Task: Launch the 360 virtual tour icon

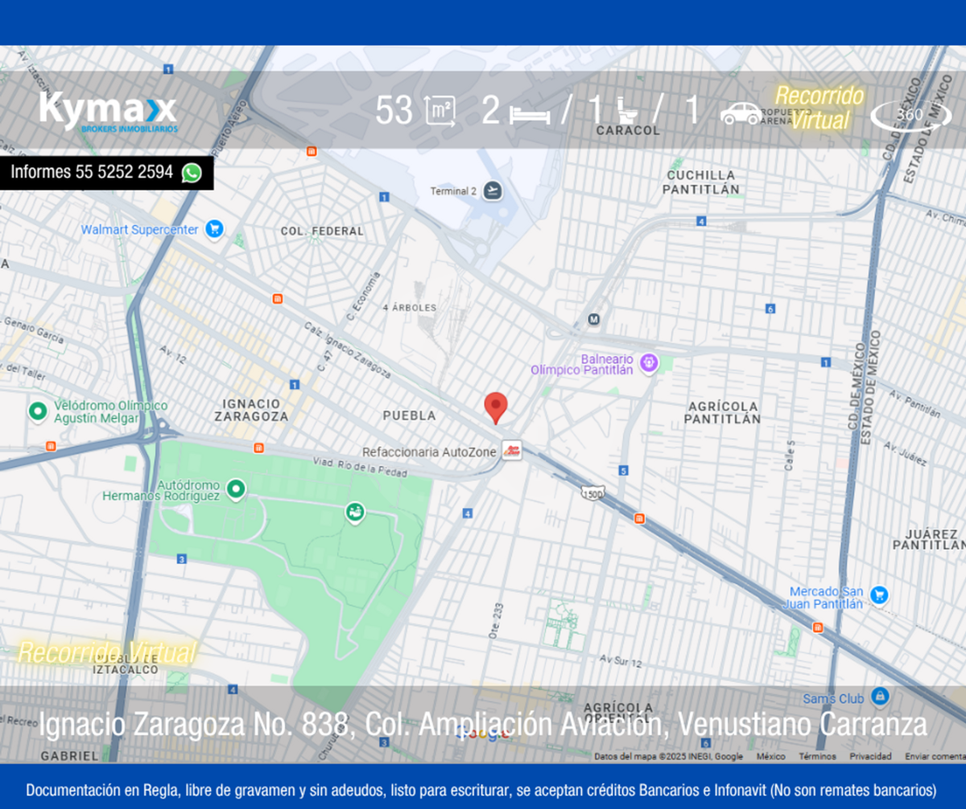Action: [x=910, y=115]
